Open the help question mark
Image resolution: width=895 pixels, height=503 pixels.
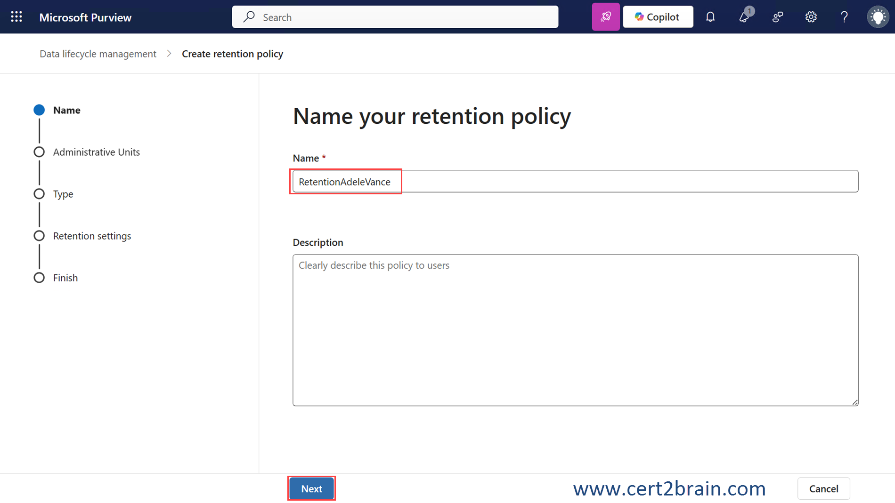pyautogui.click(x=844, y=17)
